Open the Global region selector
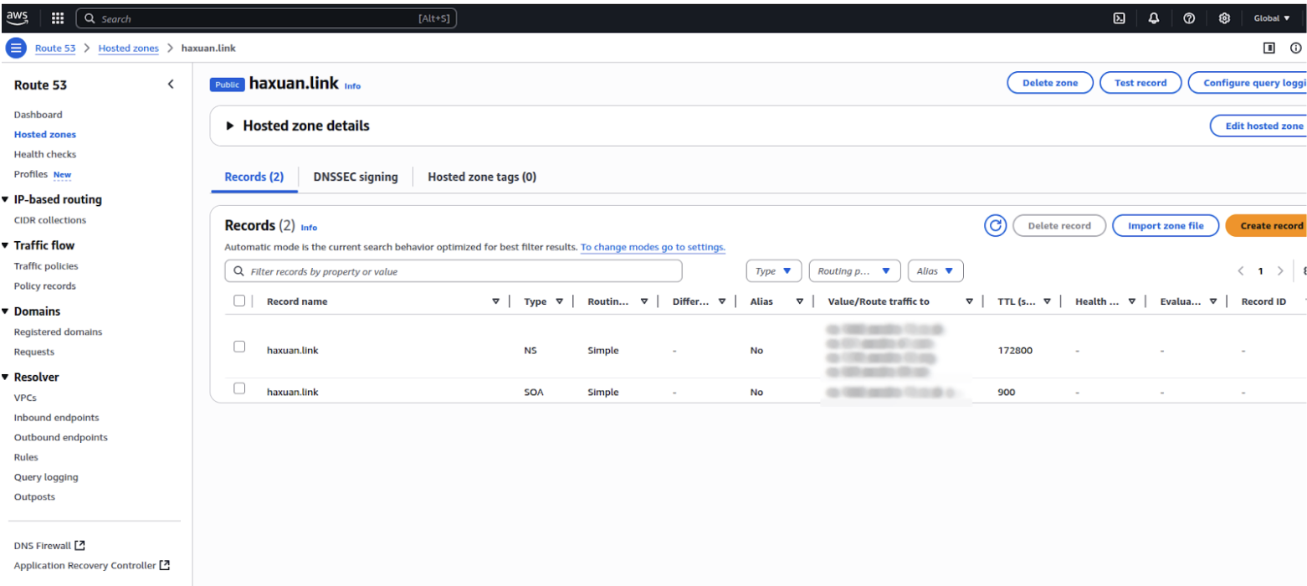1307x586 pixels. click(1272, 18)
